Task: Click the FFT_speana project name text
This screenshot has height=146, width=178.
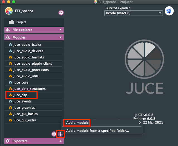Action: point(24,11)
